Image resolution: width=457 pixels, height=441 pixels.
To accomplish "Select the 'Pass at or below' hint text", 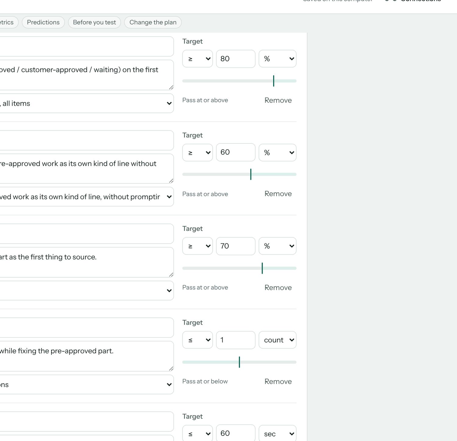I will [x=205, y=381].
